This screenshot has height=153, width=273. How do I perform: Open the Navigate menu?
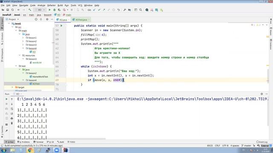click(x=23, y=6)
